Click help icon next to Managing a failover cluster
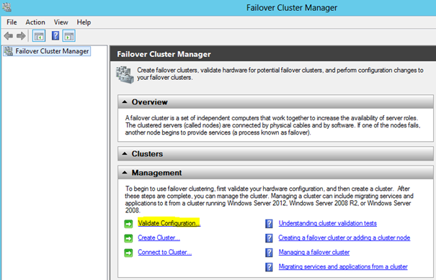This screenshot has width=436, height=280. point(269,253)
